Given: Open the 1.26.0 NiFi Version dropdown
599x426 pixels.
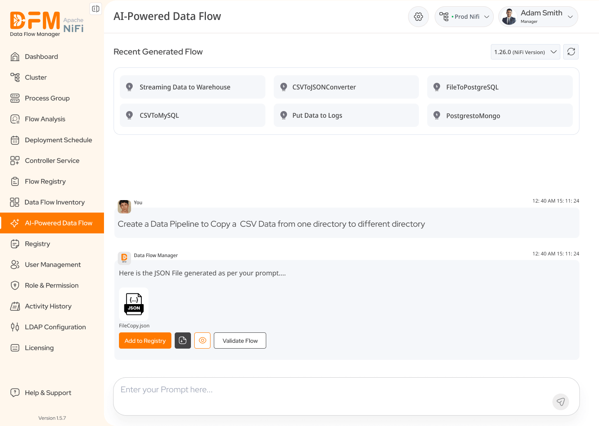Looking at the screenshot, I should pos(525,52).
